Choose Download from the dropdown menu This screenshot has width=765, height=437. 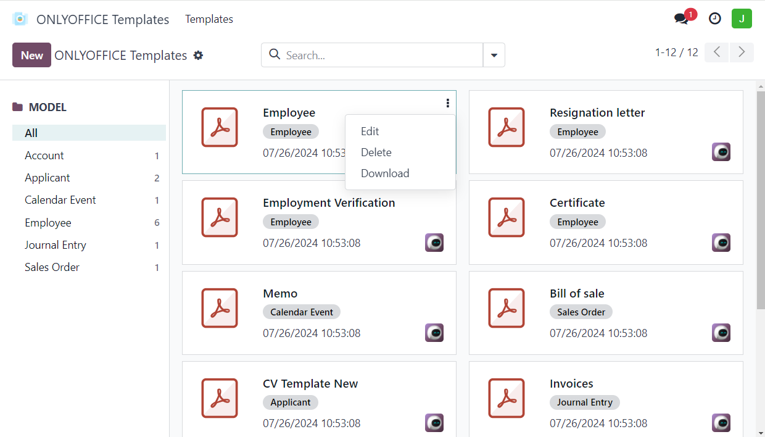[385, 173]
